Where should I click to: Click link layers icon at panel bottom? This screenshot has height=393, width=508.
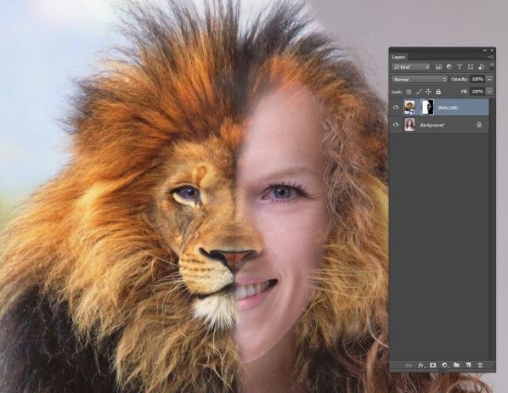point(409,365)
